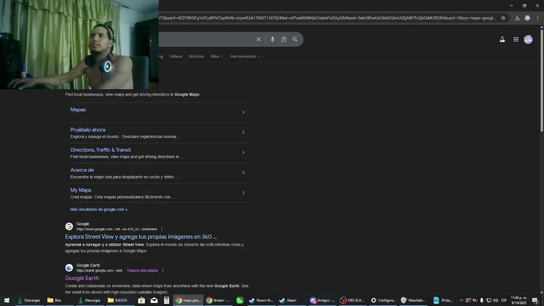Open the first Descargas taskbar item

(x=28, y=300)
